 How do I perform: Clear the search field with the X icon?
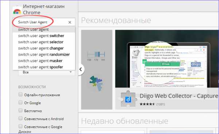tap(70, 22)
